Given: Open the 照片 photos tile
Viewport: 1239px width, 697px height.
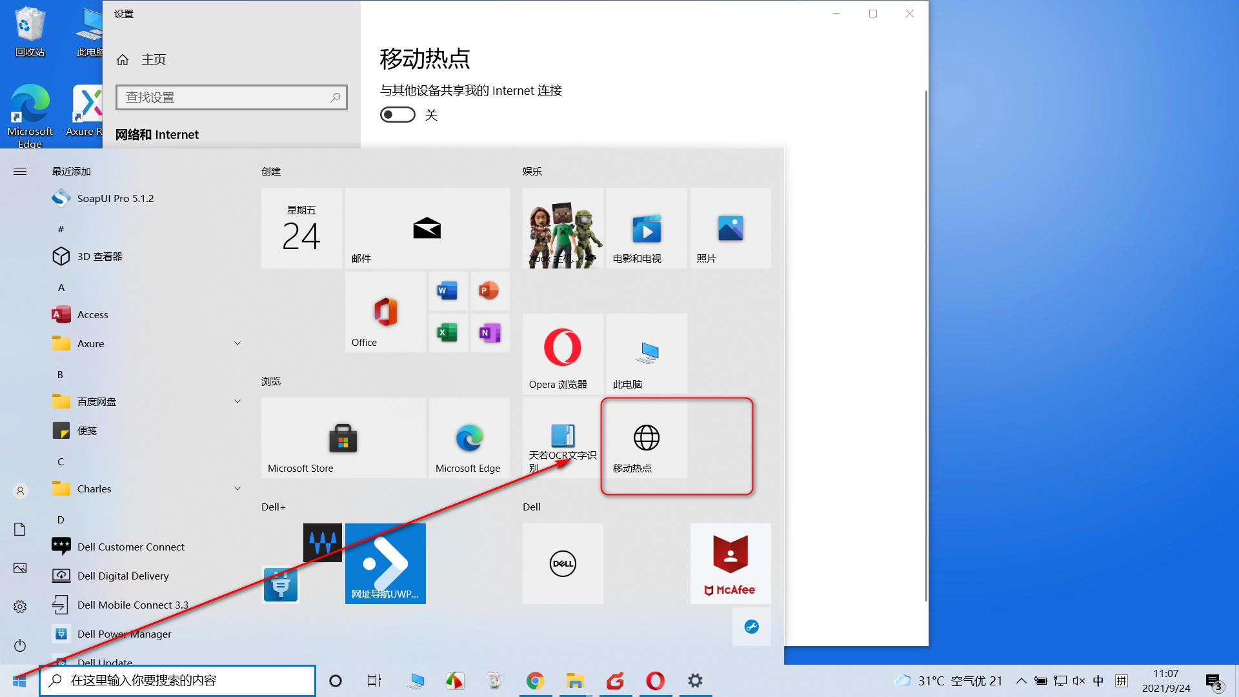Looking at the screenshot, I should click(730, 228).
